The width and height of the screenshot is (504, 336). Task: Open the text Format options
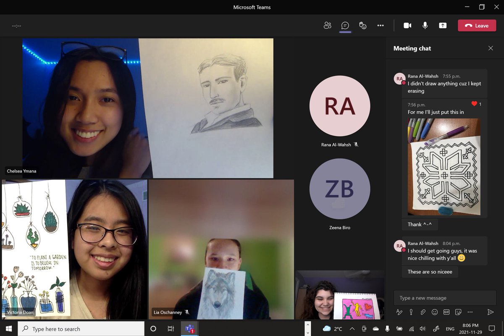coord(399,312)
